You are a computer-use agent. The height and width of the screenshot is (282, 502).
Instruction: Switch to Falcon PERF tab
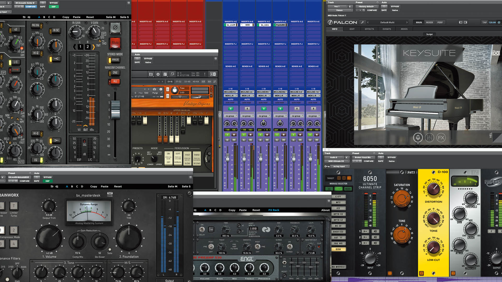click(440, 22)
